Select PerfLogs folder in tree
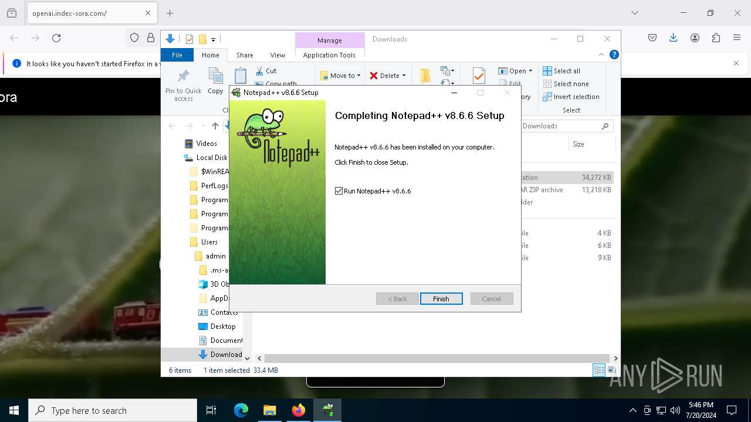751x422 pixels. click(209, 186)
